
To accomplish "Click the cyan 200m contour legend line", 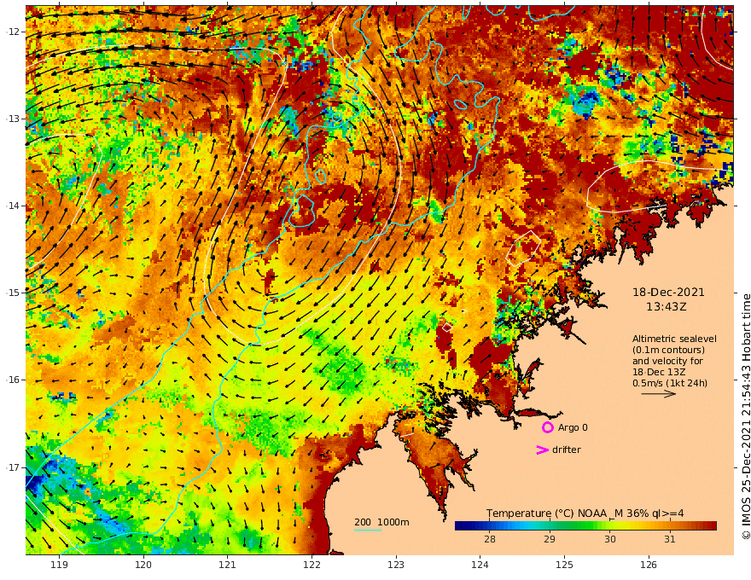I will click(x=368, y=530).
